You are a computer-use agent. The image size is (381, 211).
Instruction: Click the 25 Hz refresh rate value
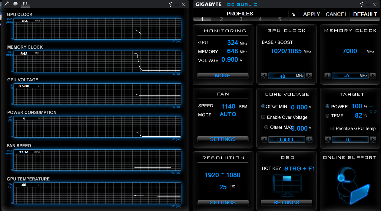[223, 187]
